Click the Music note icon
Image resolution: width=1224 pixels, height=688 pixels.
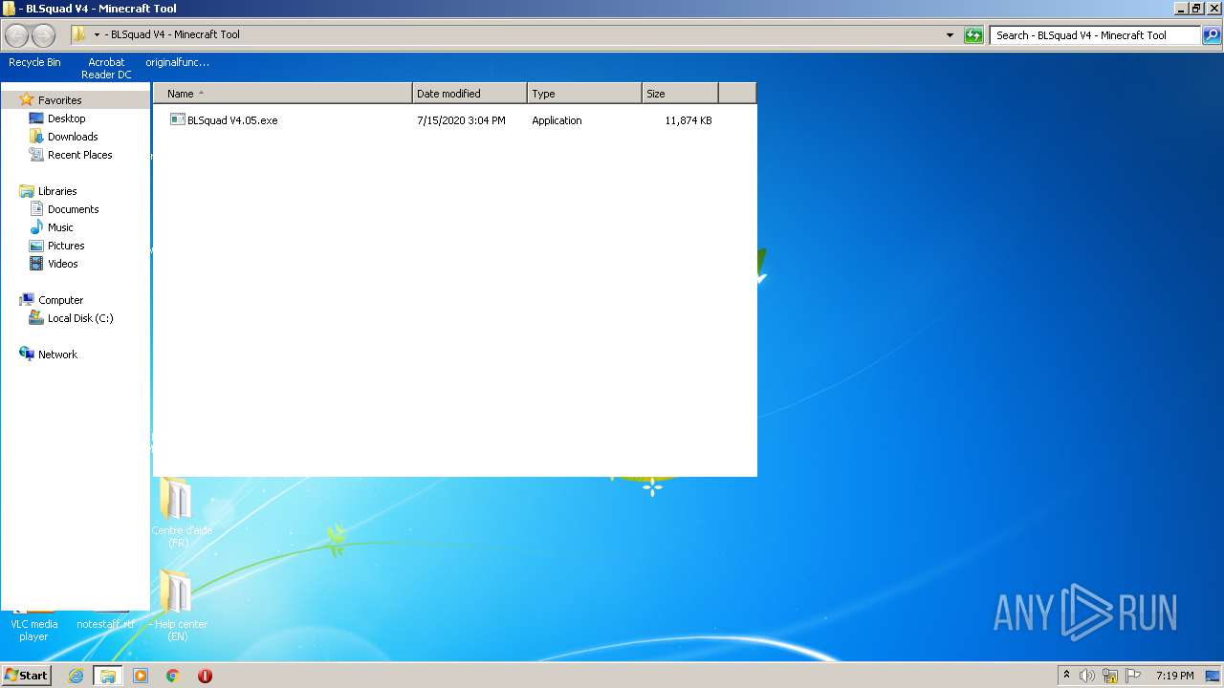(x=36, y=227)
